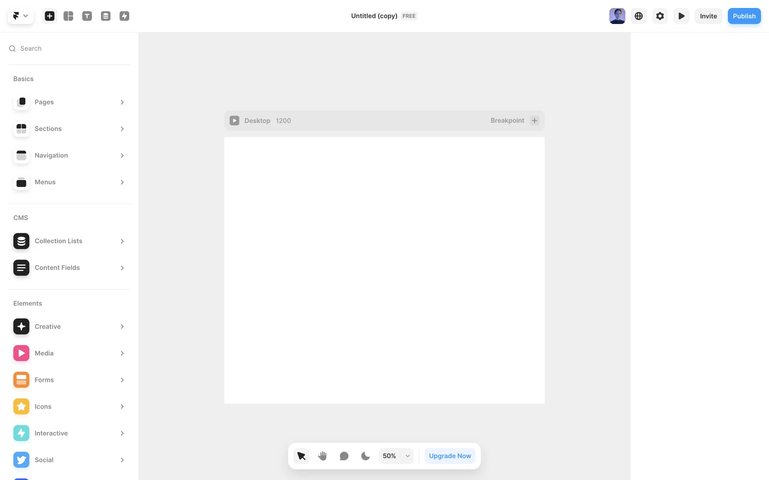Viewport: 769px width, 480px height.
Task: Open the Insert plus tool
Action: (50, 16)
